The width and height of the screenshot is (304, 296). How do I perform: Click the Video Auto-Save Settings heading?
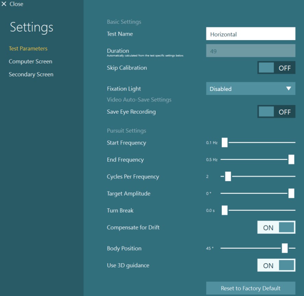click(139, 100)
